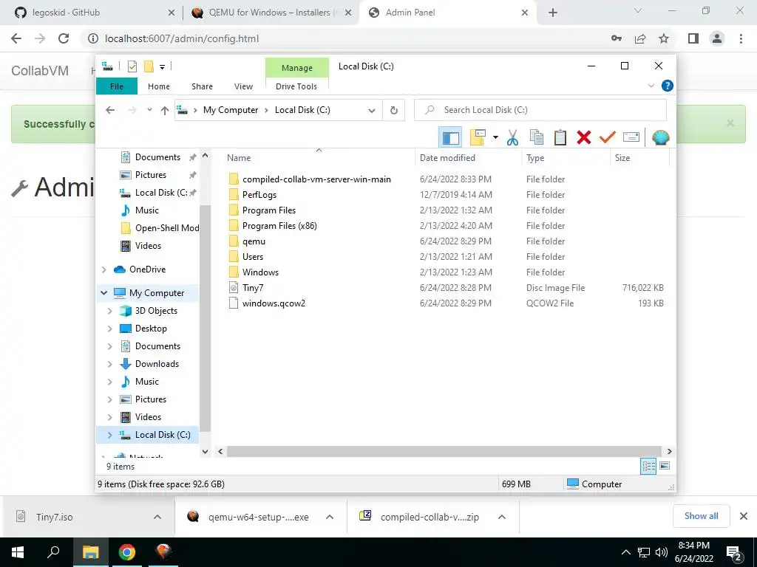Open Customize Quick Access Toolbar dropdown
757x567 pixels.
click(162, 67)
